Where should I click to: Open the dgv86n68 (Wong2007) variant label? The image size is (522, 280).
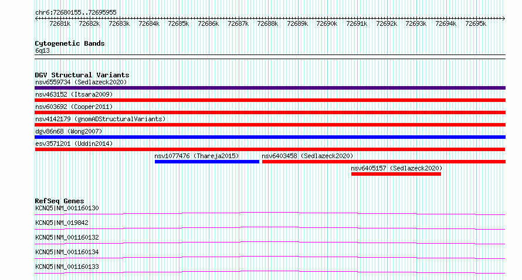69,131
